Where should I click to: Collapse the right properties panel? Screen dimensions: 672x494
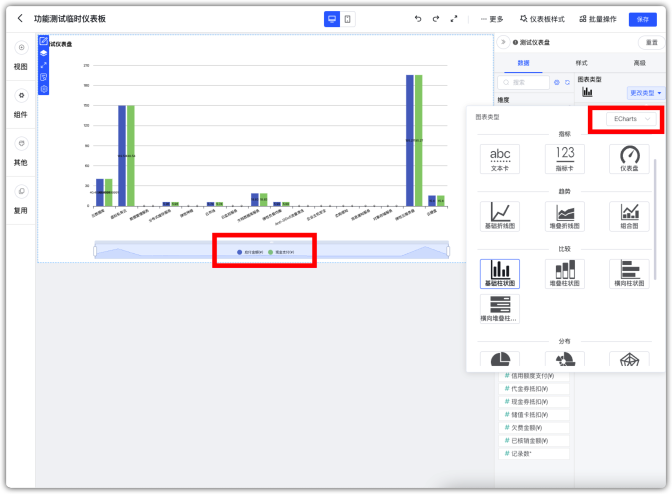503,42
